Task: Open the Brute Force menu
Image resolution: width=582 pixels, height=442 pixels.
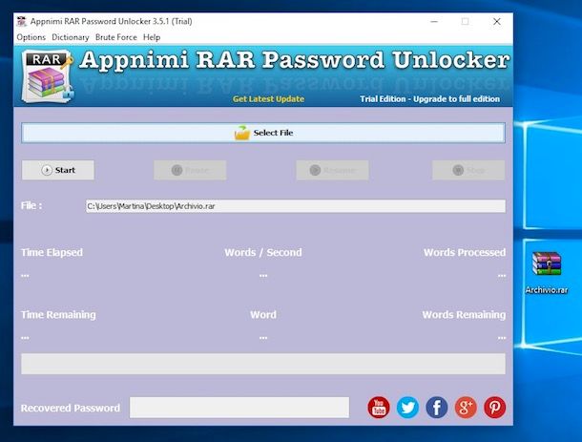Action: [x=116, y=37]
